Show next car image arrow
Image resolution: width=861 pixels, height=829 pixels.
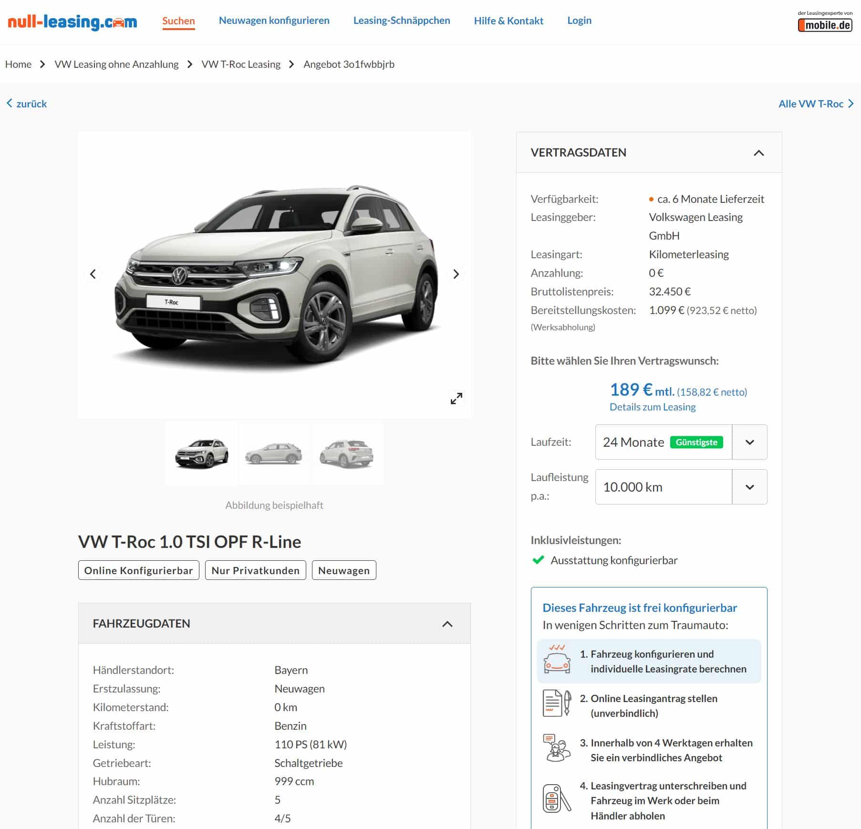click(456, 274)
